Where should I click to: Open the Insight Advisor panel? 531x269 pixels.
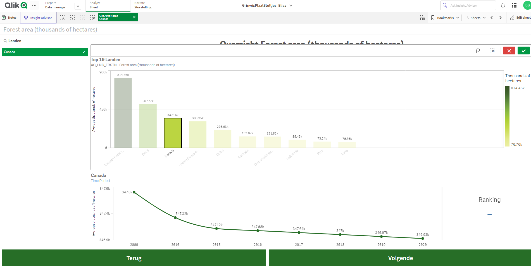tap(38, 17)
